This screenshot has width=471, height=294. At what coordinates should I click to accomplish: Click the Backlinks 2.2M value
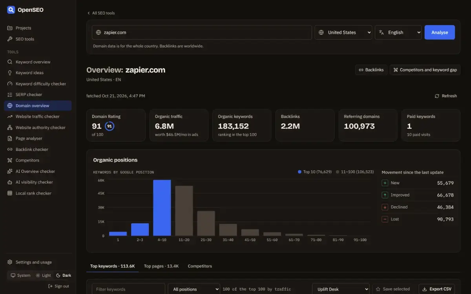[x=290, y=126]
